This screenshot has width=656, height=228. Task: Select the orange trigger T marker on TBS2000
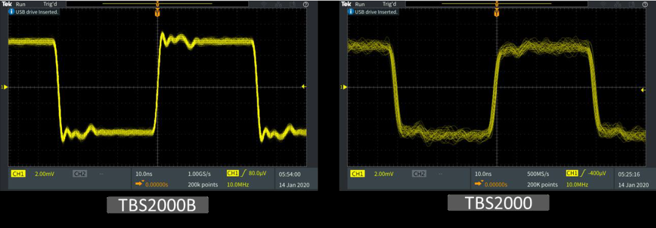click(496, 13)
